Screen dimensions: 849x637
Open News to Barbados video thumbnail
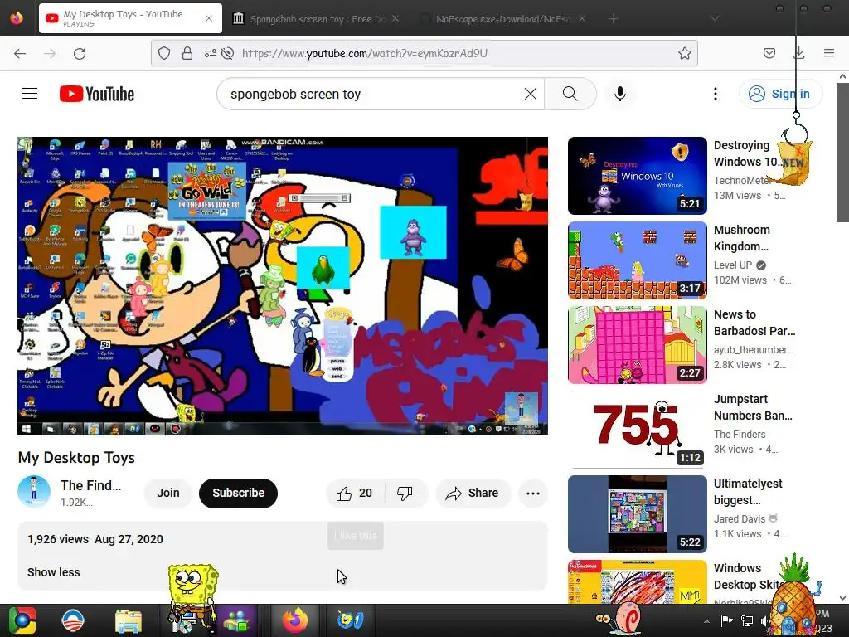tap(638, 345)
